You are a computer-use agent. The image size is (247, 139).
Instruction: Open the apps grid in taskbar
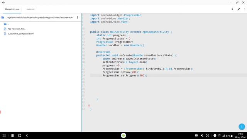click(4, 136)
